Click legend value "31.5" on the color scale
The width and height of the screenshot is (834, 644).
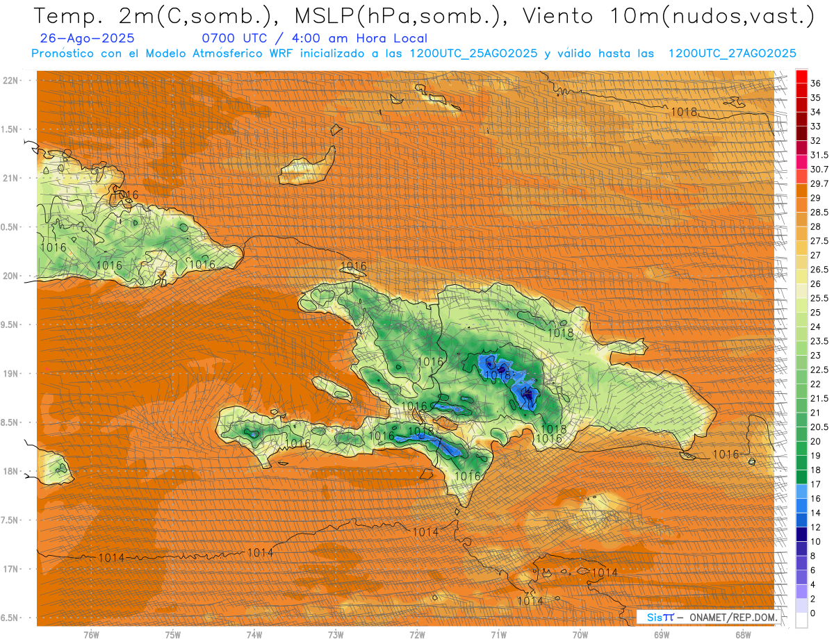(x=819, y=155)
